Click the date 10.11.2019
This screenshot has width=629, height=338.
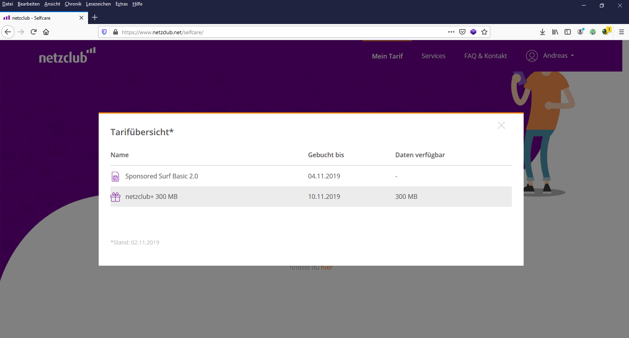coord(324,197)
